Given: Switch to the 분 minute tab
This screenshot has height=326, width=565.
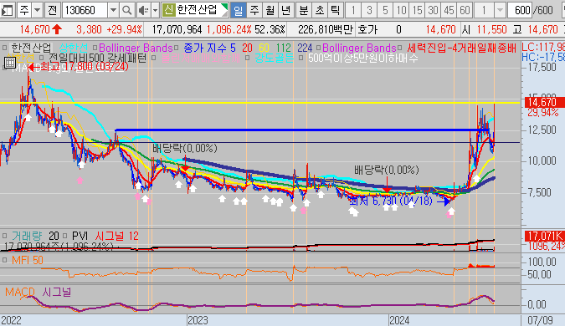Looking at the screenshot, I should pyautogui.click(x=303, y=10).
